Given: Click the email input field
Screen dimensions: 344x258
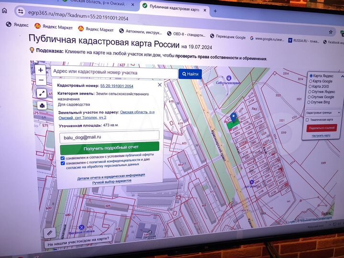Looking at the screenshot, I should pyautogui.click(x=109, y=137).
